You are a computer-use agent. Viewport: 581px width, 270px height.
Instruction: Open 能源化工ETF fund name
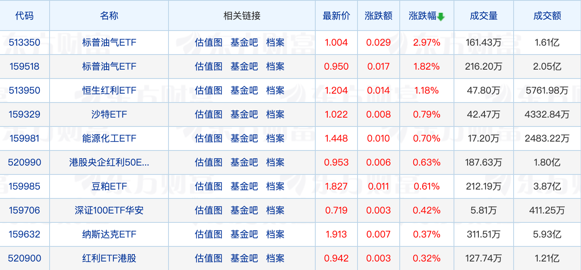[x=109, y=138]
